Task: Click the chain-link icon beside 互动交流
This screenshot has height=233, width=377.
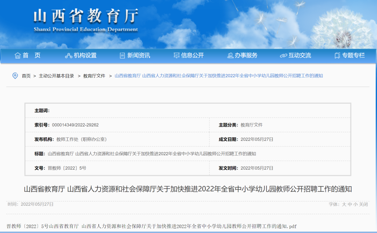Action: (x=283, y=56)
